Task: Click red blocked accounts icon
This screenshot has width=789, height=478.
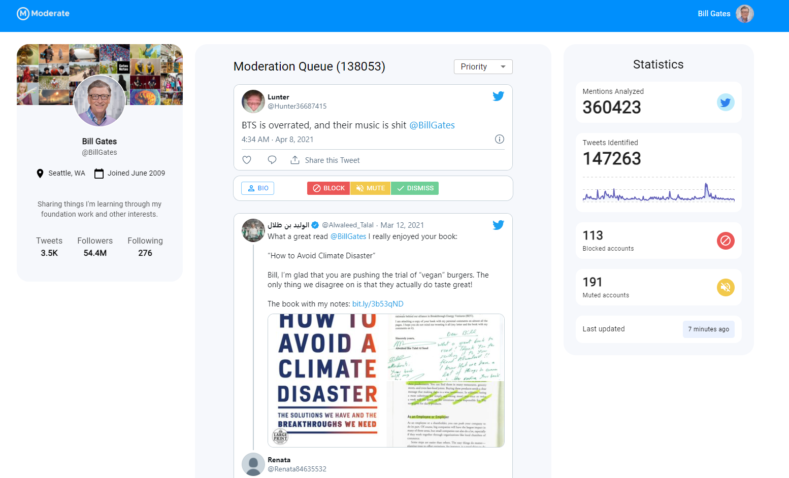Action: point(726,241)
